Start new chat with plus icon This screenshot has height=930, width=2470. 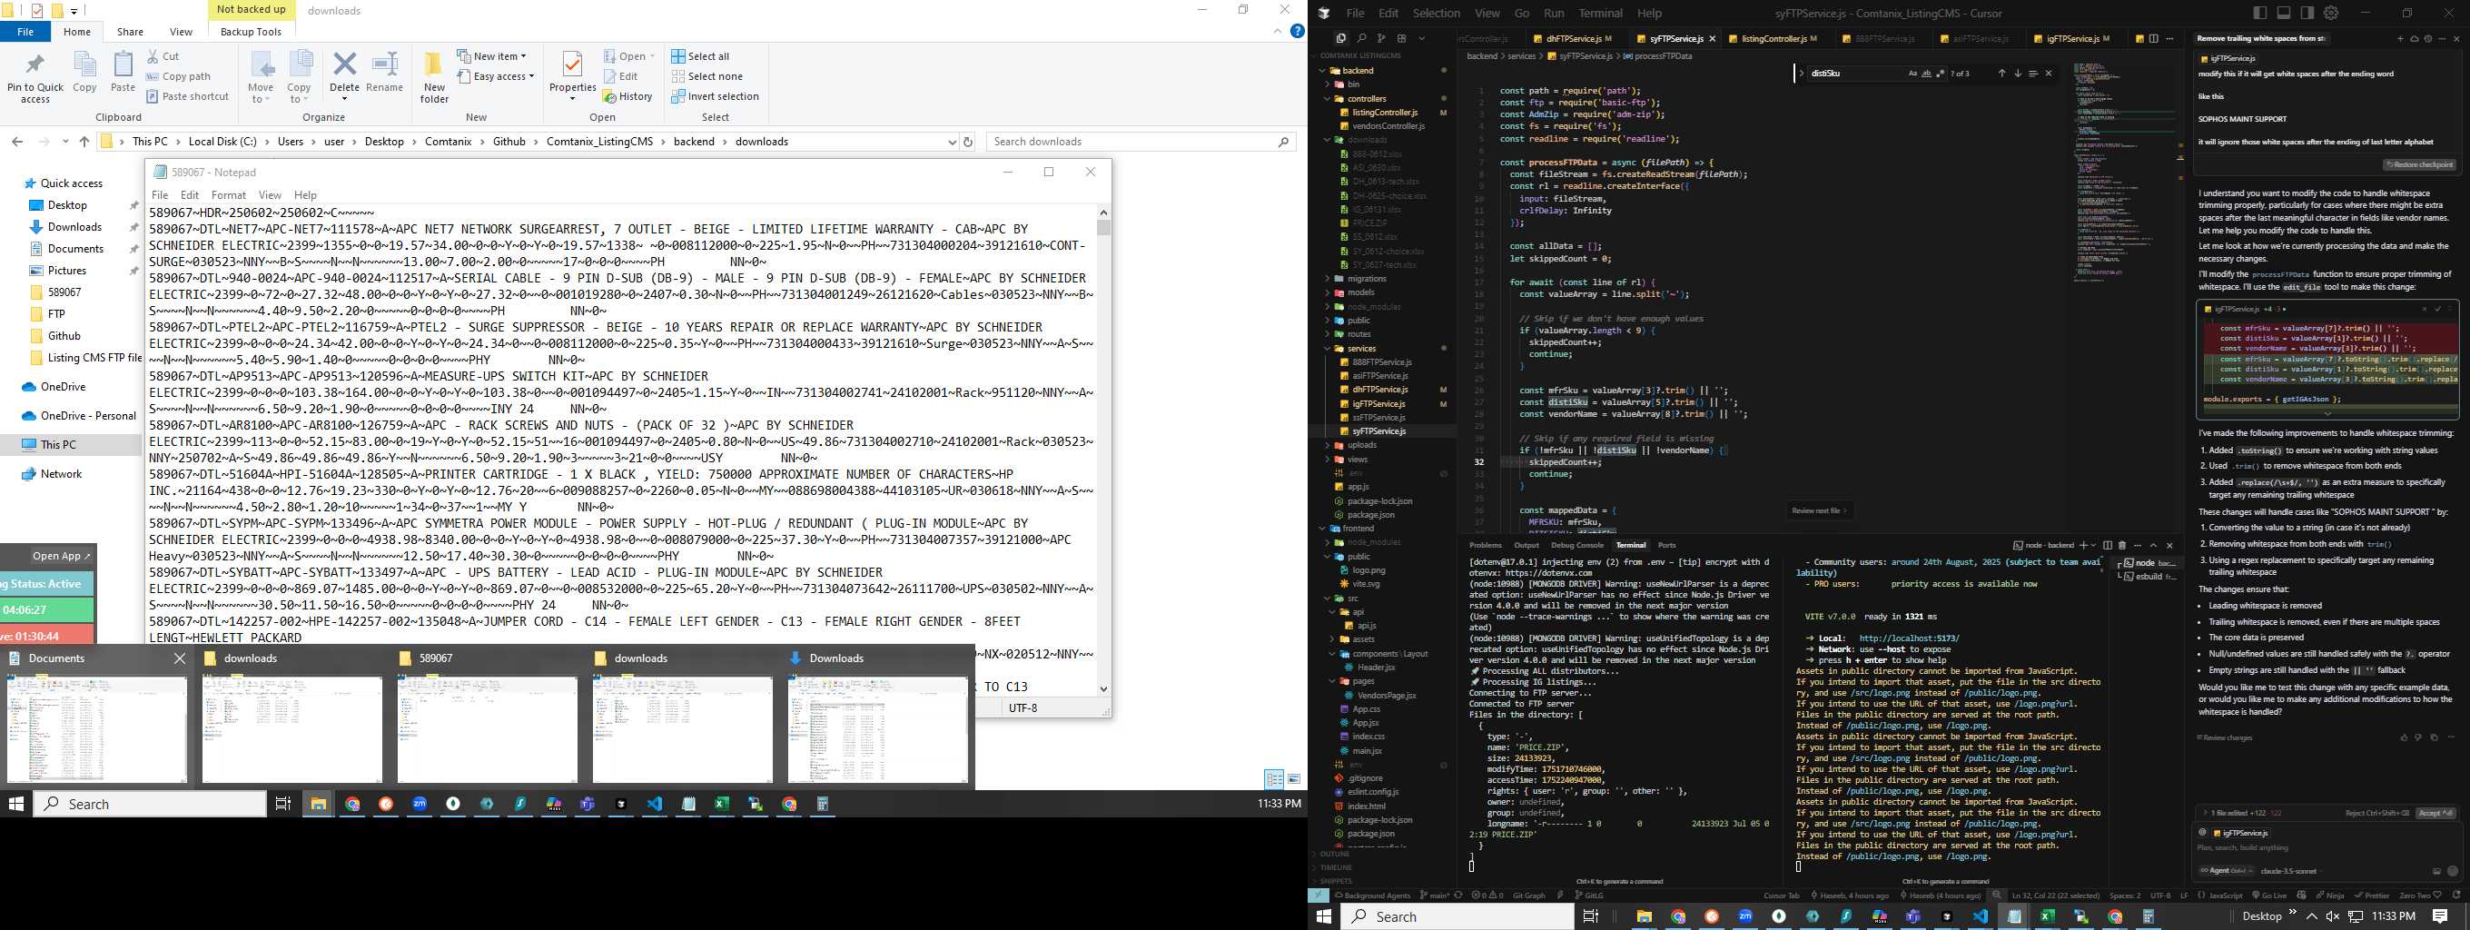2400,38
